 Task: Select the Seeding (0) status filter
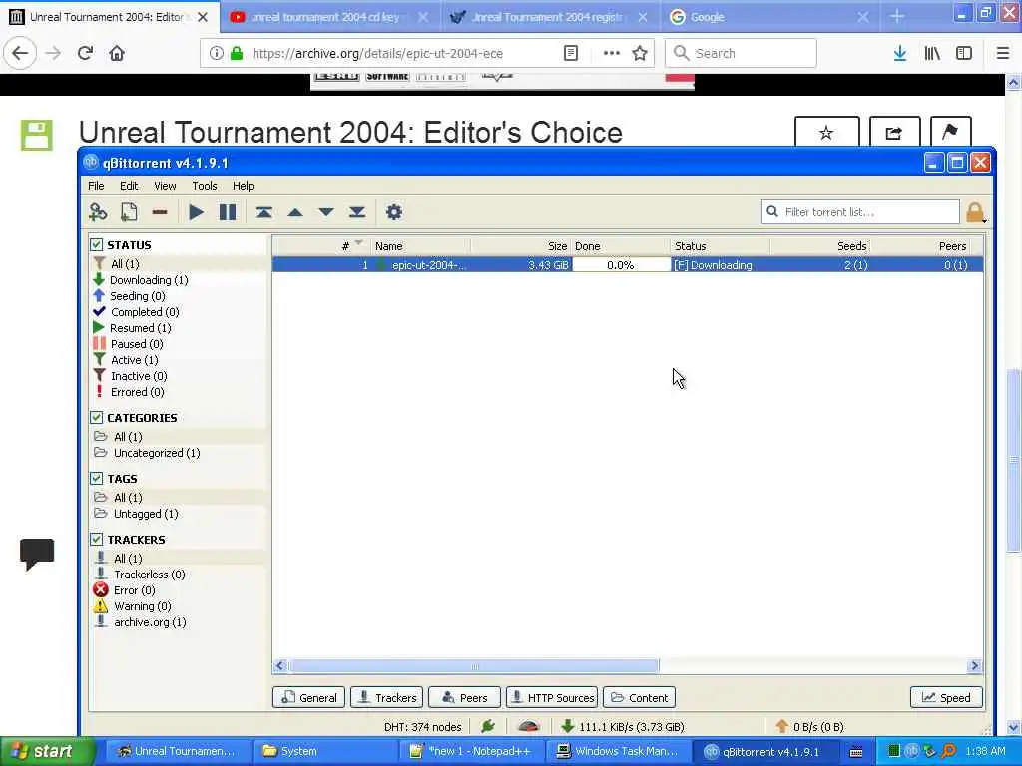[x=138, y=296]
